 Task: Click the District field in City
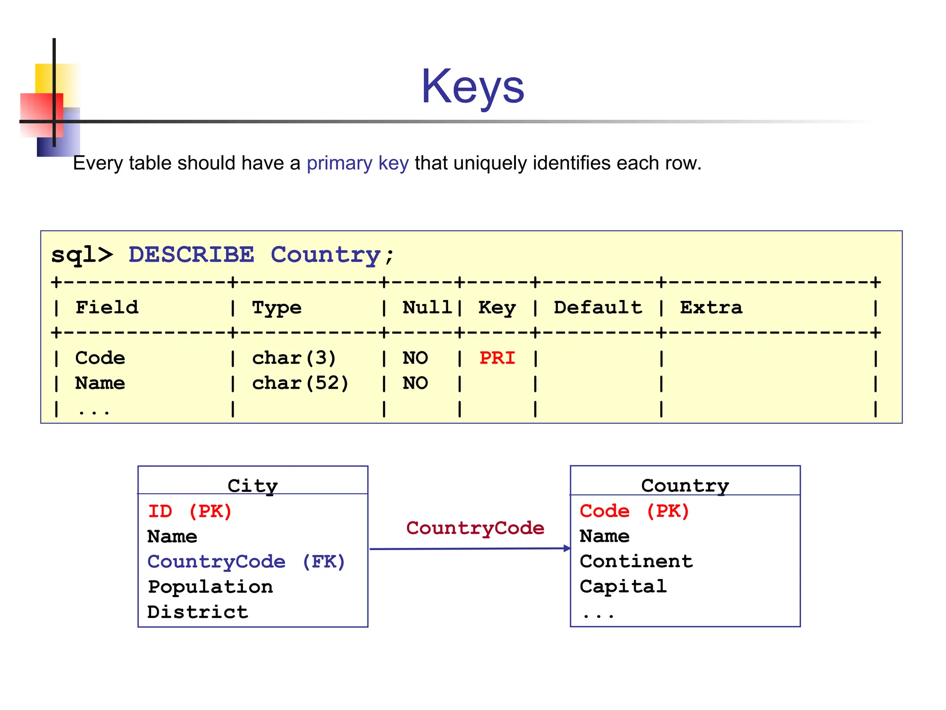[198, 612]
